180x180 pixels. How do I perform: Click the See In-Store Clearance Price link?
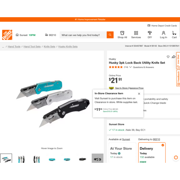click(x=129, y=88)
